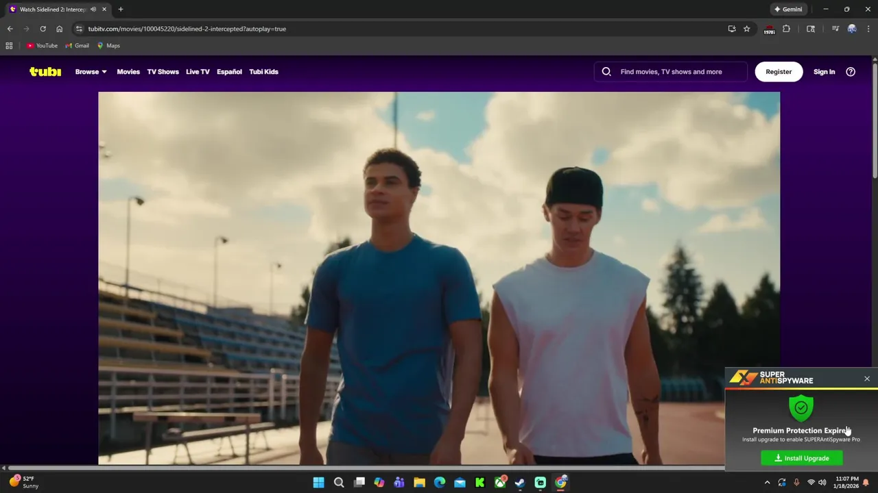Open the Apps grid in bookmarks bar
This screenshot has width=878, height=493.
coord(9,46)
